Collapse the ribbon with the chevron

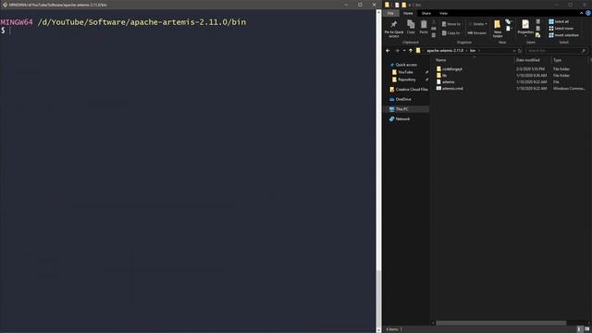582,13
